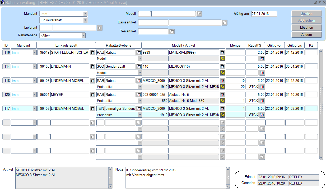Open article lookup icon beside MEXICO(110)
Viewport: 326px width, 189px height.
pyautogui.click(x=222, y=67)
